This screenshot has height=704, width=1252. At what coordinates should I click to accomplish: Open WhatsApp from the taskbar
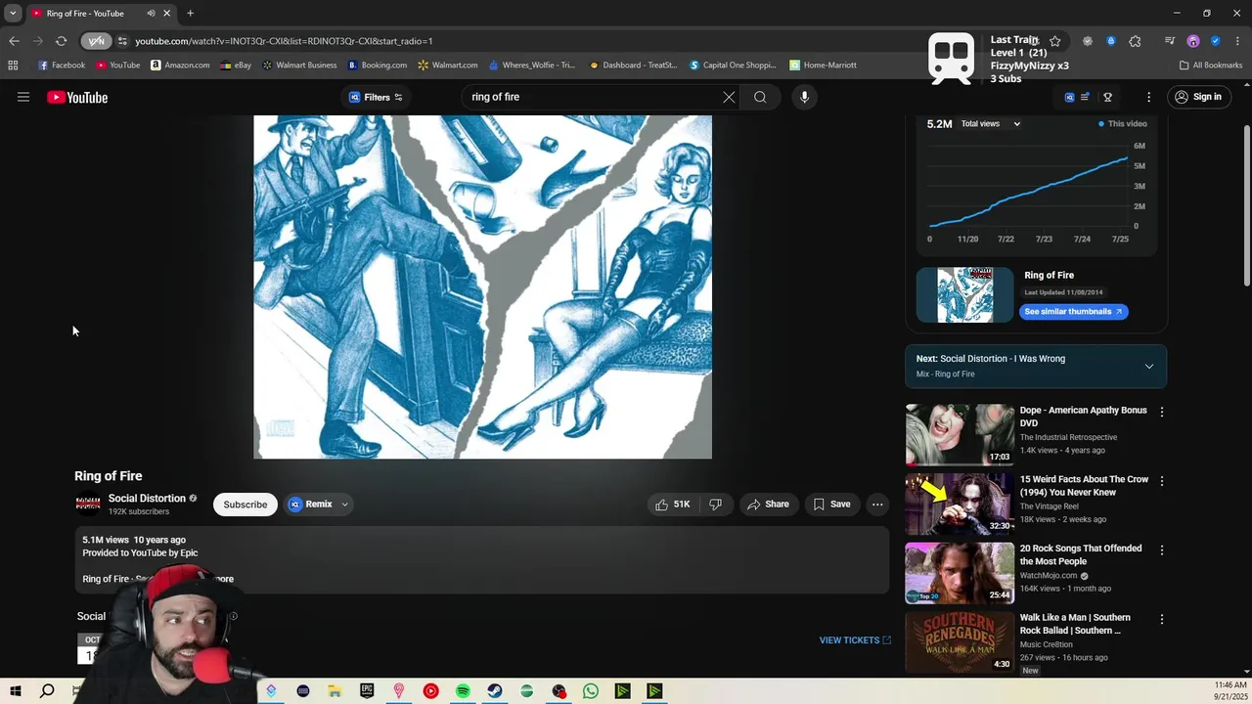[591, 691]
